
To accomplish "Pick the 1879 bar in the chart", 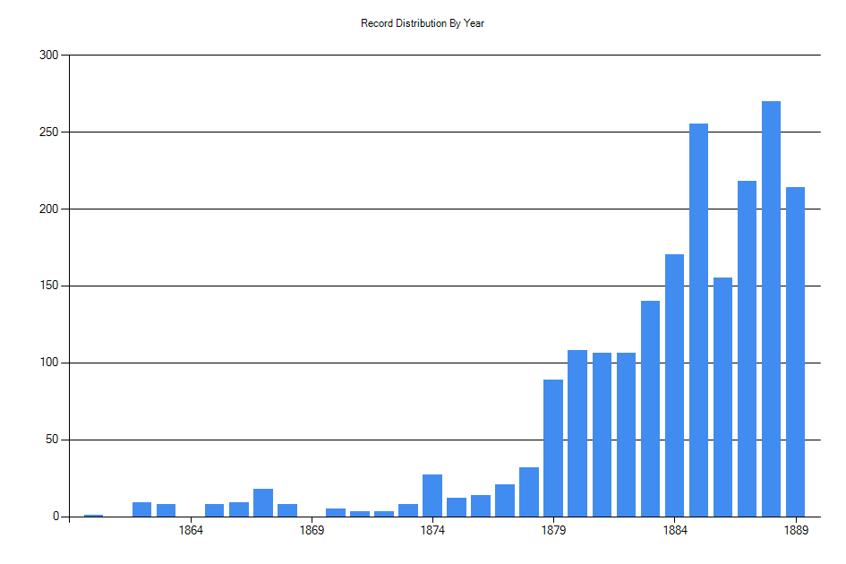I will (553, 448).
